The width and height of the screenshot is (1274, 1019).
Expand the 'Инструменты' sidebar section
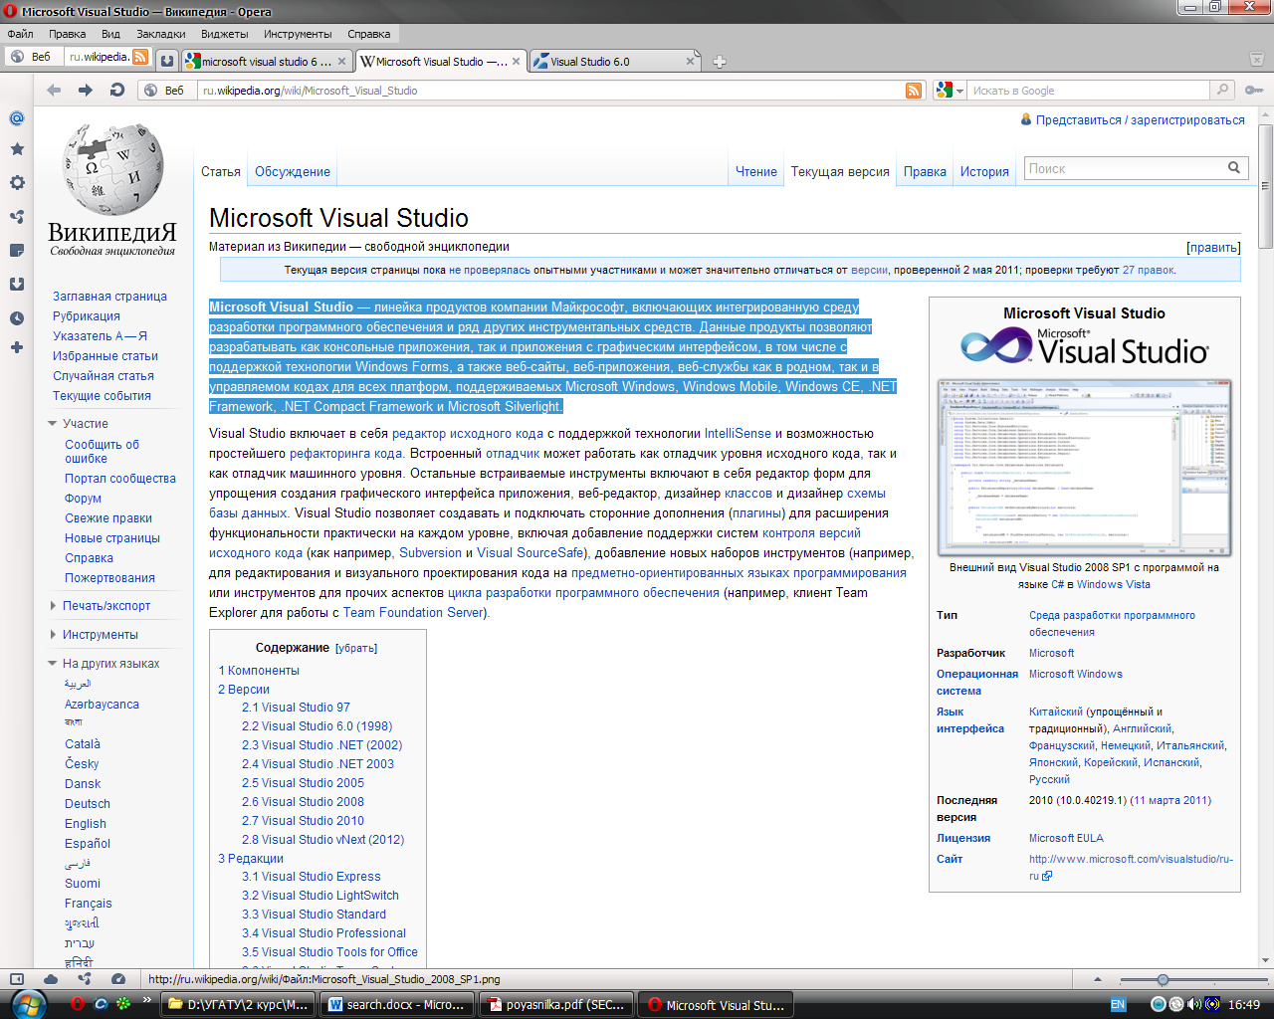[53, 635]
